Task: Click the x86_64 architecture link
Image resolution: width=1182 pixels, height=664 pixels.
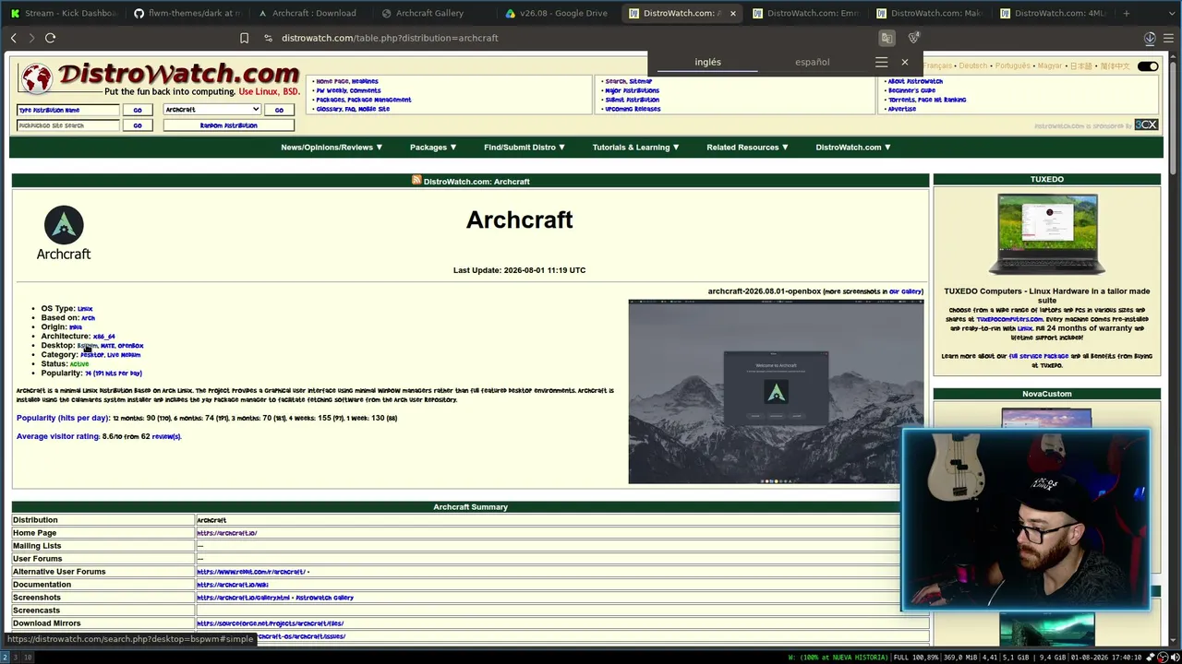Action: [104, 337]
